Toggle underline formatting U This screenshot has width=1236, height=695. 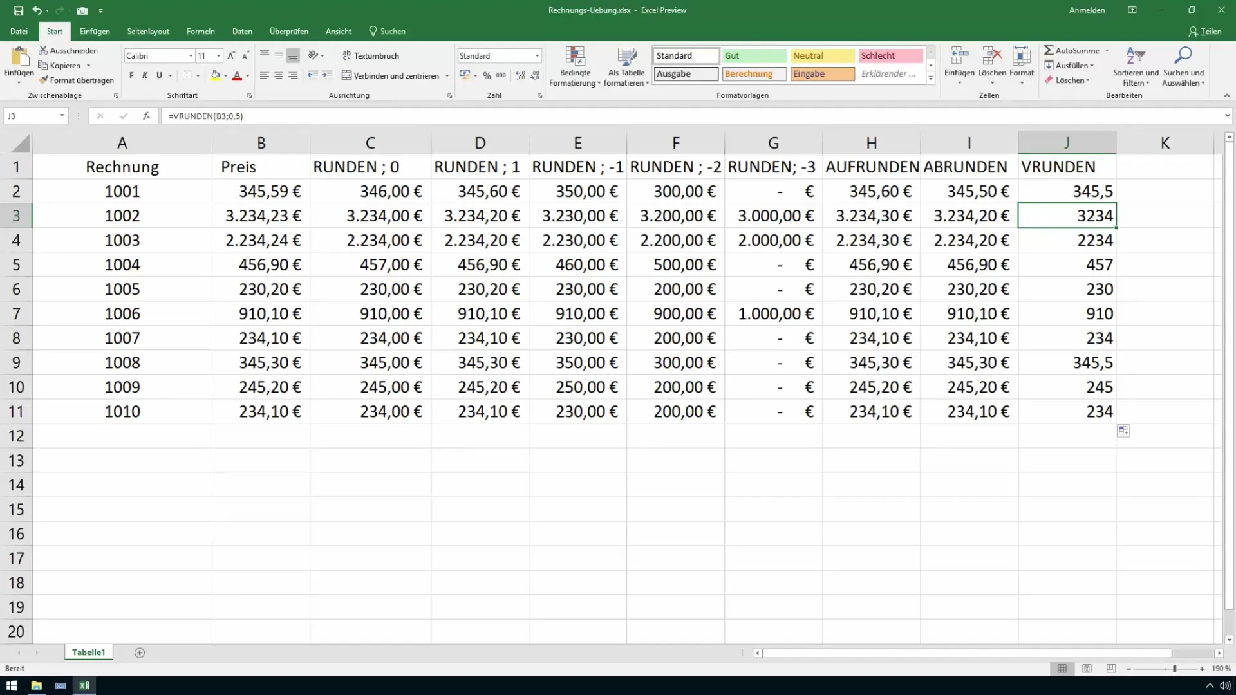point(159,75)
